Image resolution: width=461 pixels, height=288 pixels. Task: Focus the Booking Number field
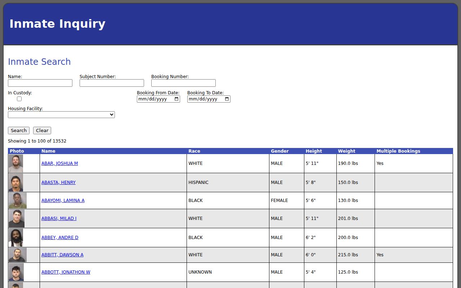point(183,83)
